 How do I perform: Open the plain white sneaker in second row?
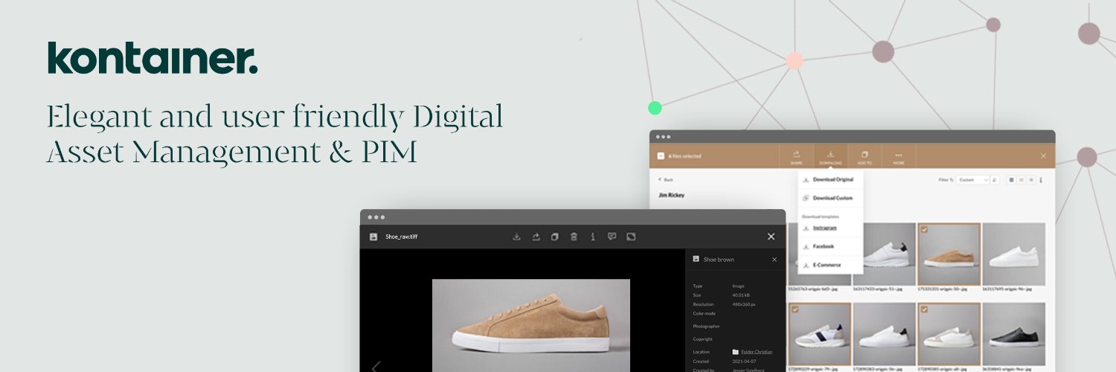click(x=885, y=333)
